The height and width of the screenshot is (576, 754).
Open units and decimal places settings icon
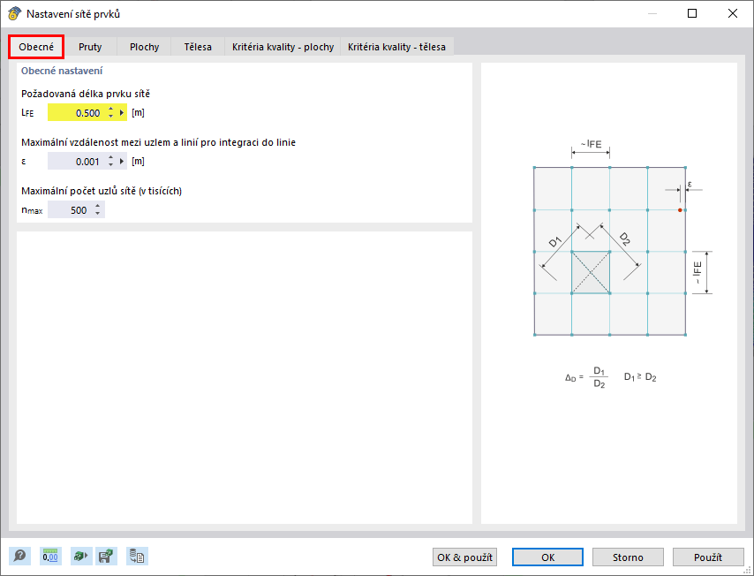coord(50,557)
